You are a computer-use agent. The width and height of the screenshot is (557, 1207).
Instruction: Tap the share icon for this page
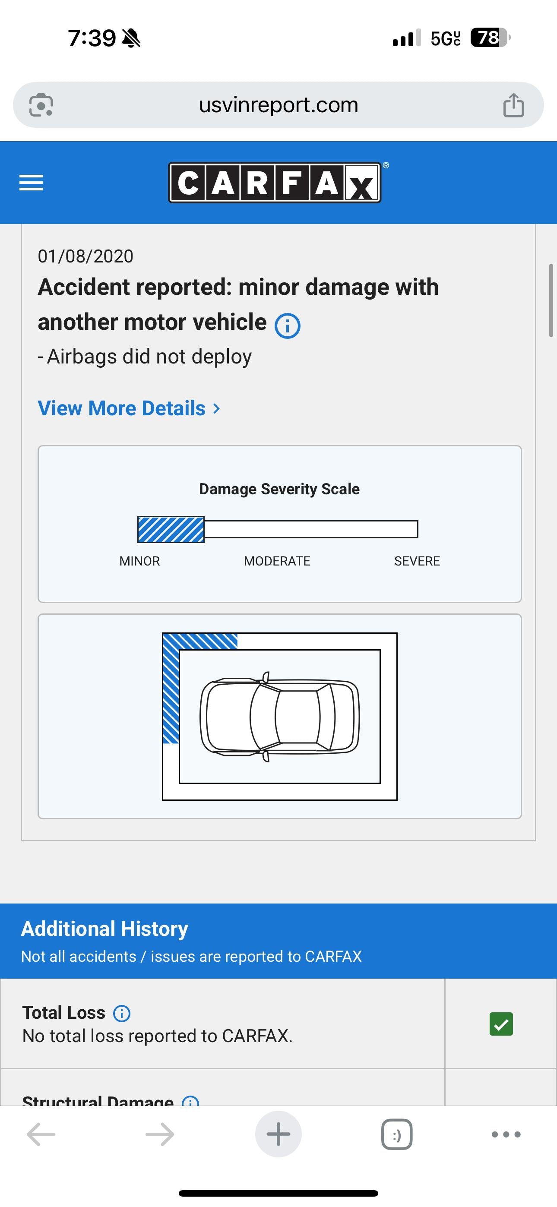(x=514, y=104)
